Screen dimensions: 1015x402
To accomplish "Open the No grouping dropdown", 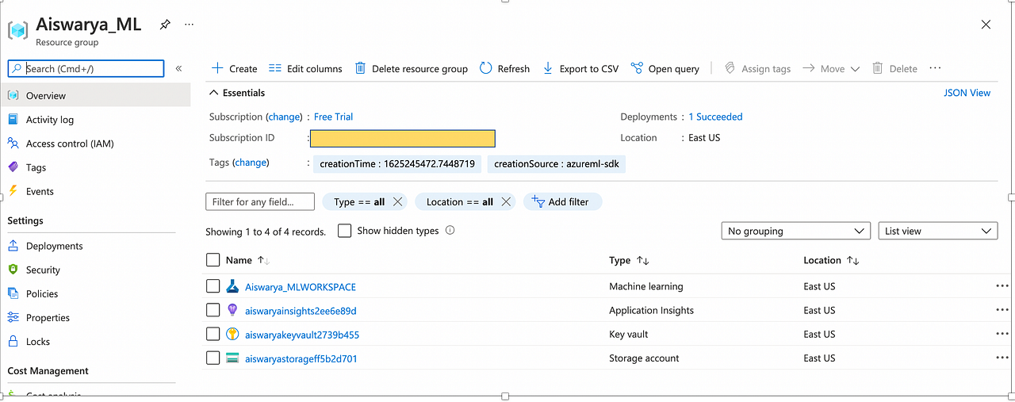I will click(795, 232).
